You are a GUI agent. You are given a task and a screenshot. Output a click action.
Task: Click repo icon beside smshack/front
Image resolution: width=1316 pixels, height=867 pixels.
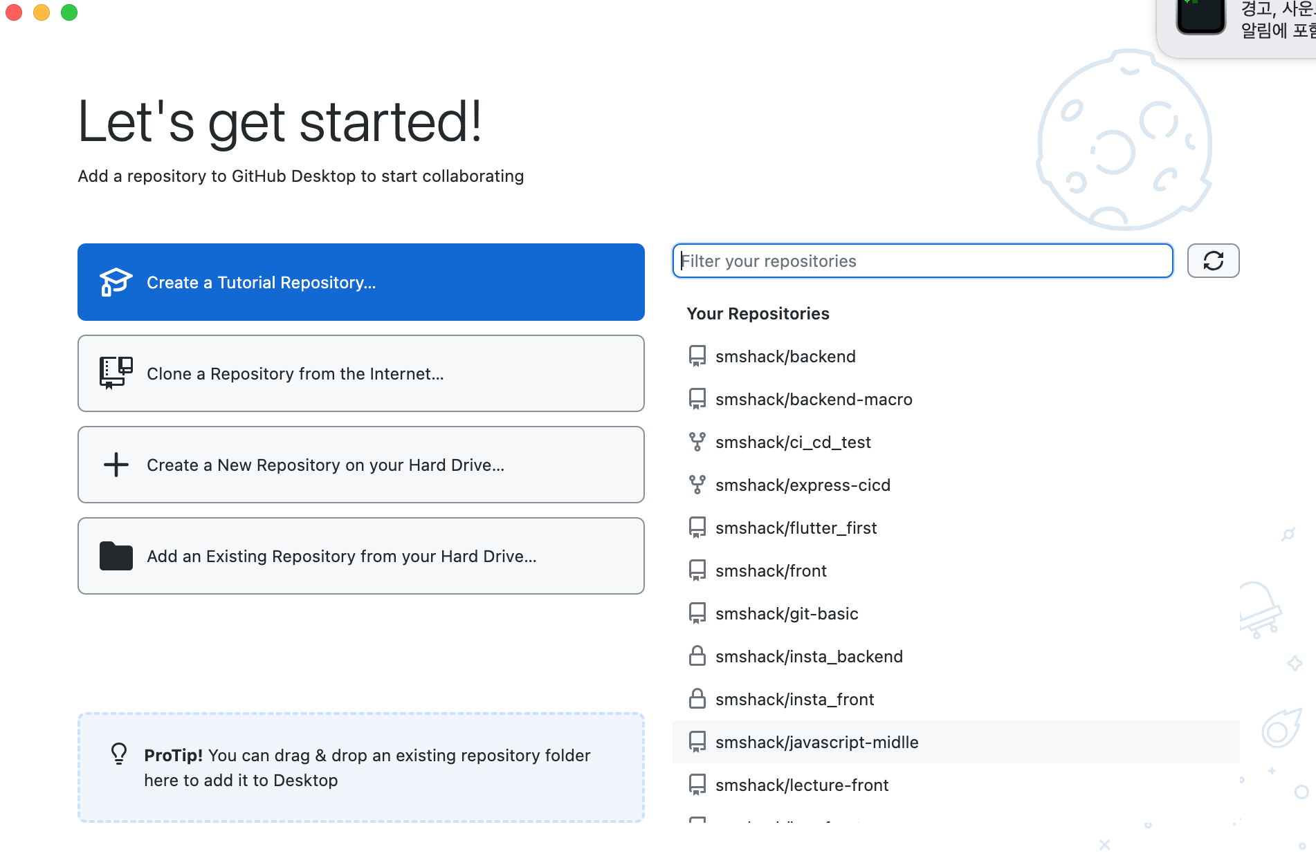[x=697, y=570]
